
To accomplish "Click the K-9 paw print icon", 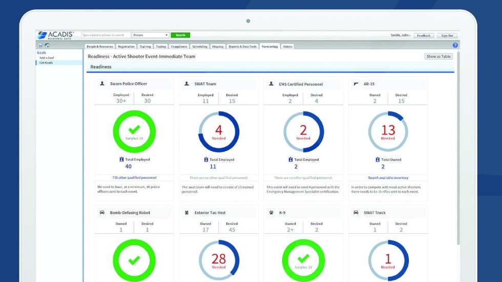I will (271, 213).
